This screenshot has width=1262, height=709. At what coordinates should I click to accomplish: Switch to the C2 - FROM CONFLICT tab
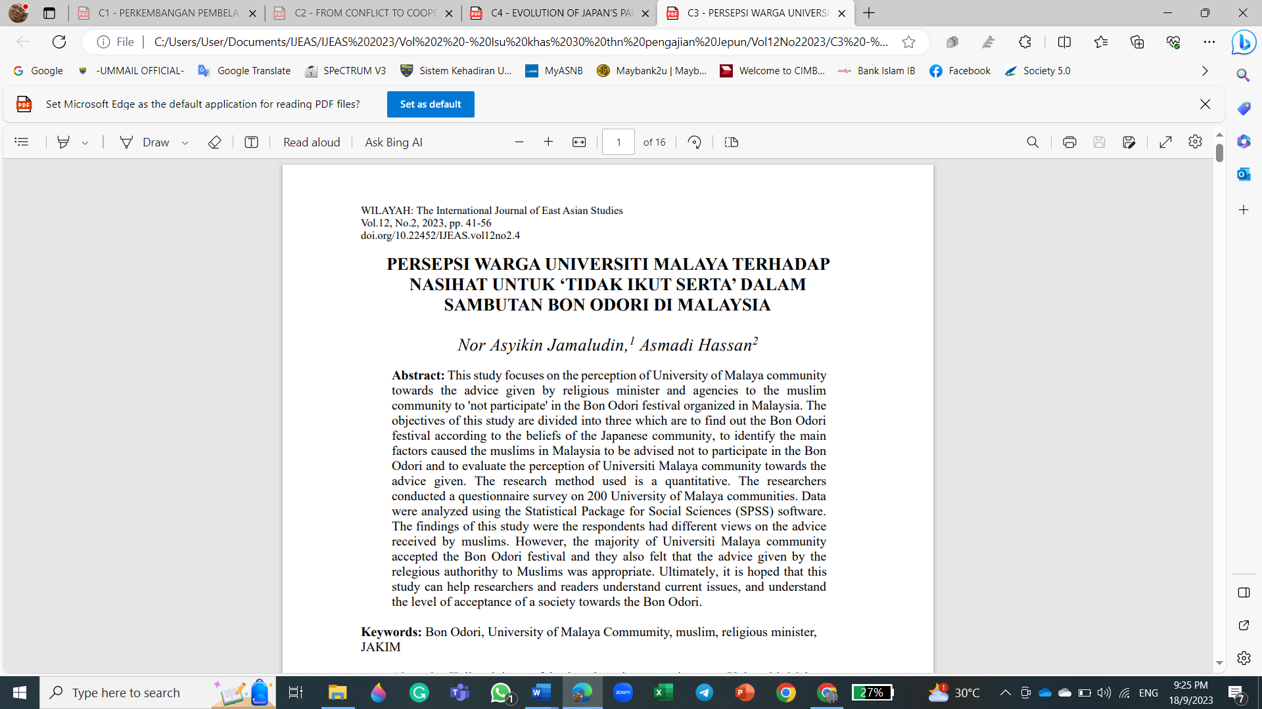click(364, 13)
